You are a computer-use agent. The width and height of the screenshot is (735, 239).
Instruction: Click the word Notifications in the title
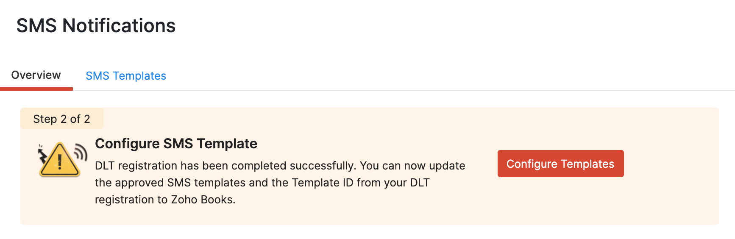(x=119, y=26)
